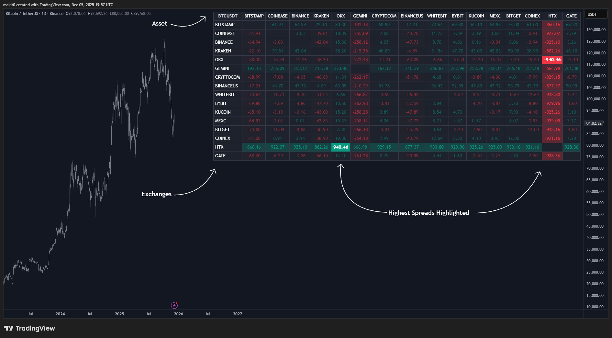Click the 10,000.00 price axis label

pyautogui.click(x=595, y=307)
